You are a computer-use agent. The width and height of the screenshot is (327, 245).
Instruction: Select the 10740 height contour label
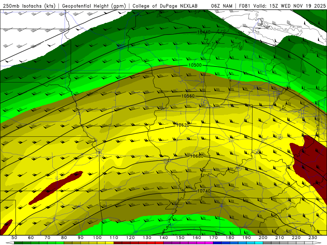click(204, 191)
